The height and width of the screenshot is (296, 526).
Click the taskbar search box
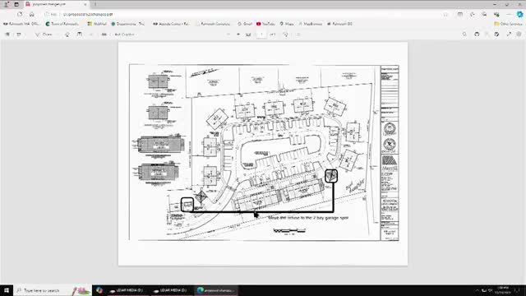(x=52, y=290)
